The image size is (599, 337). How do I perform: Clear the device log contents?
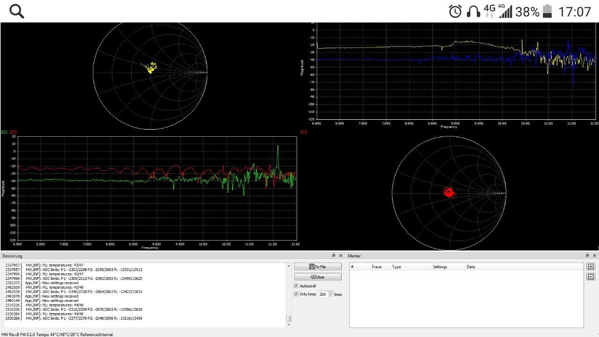point(318,277)
